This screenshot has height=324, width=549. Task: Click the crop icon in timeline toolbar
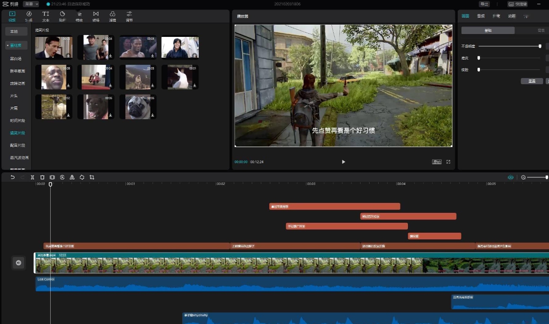coord(92,177)
